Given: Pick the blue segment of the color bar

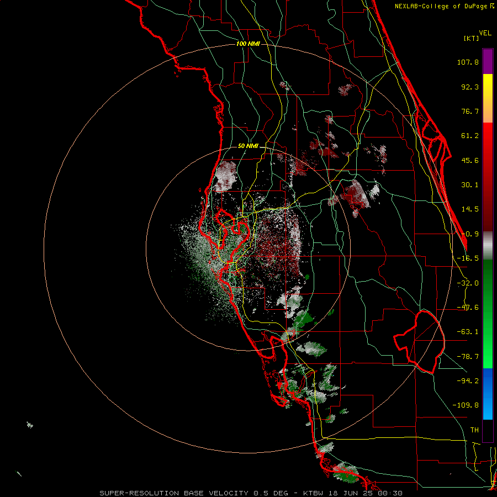Looking at the screenshot, I should tap(488, 394).
